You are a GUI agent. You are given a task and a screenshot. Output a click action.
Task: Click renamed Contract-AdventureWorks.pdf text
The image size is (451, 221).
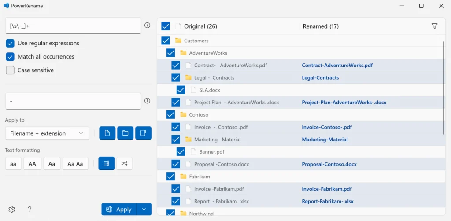point(337,65)
